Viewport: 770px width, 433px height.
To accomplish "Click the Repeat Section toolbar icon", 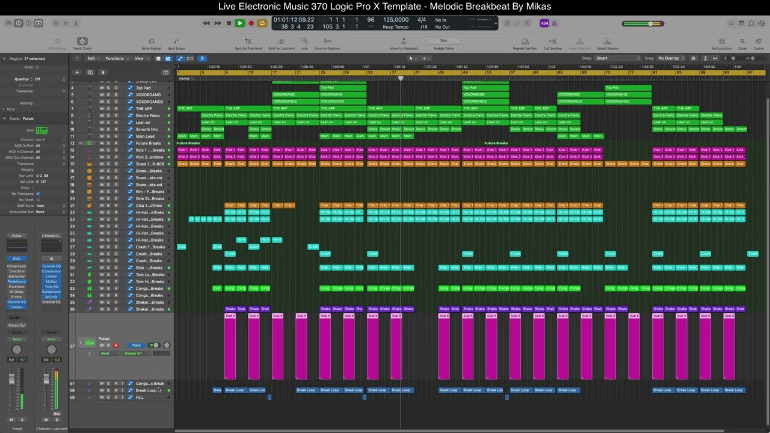I will click(x=525, y=41).
